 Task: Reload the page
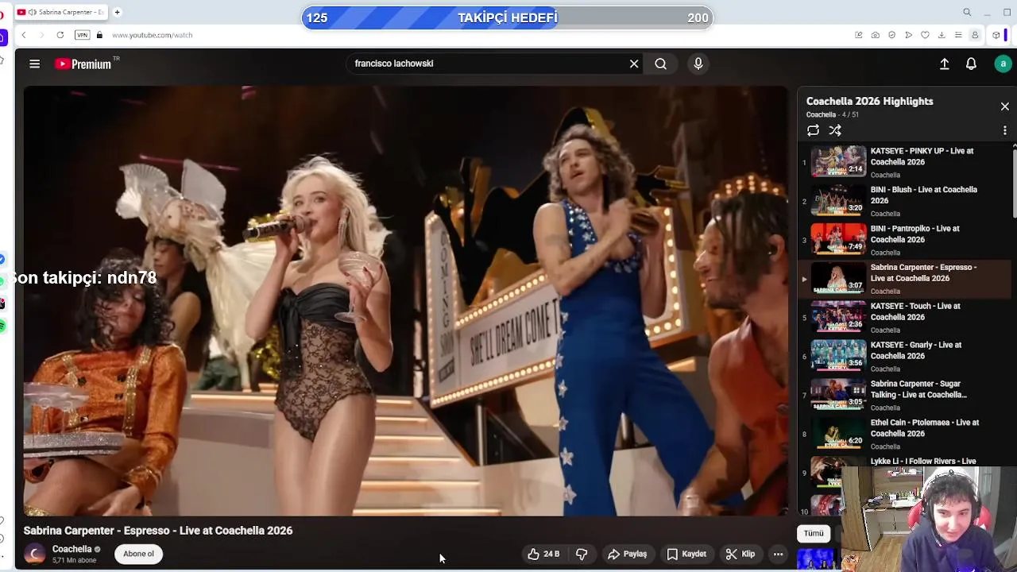pyautogui.click(x=60, y=35)
